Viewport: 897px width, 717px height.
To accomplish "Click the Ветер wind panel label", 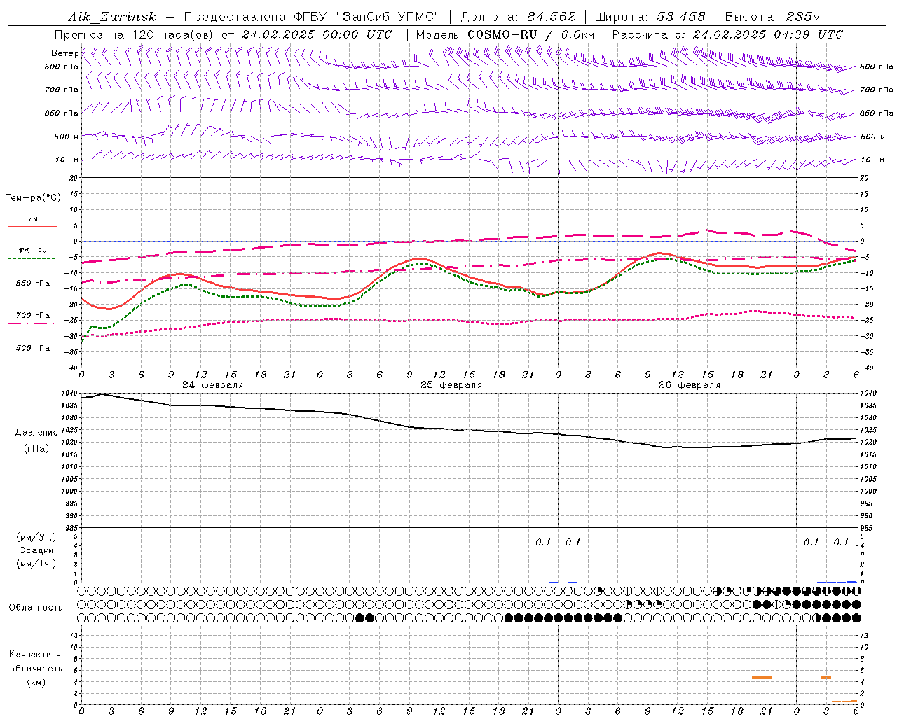I will tap(64, 53).
